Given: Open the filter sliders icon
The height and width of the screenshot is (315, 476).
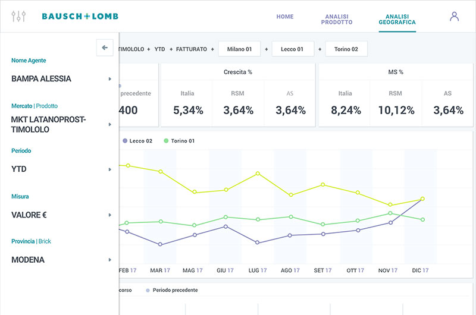Looking at the screenshot, I should click(x=18, y=16).
